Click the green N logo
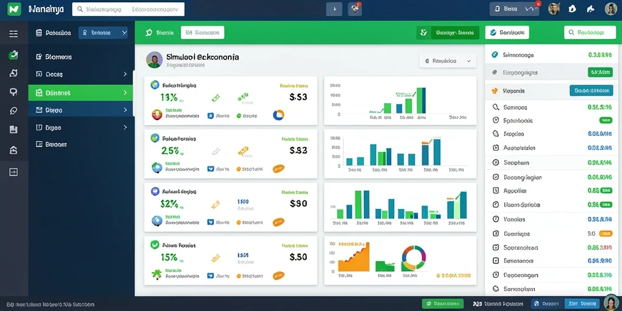This screenshot has width=622, height=311. pyautogui.click(x=13, y=9)
